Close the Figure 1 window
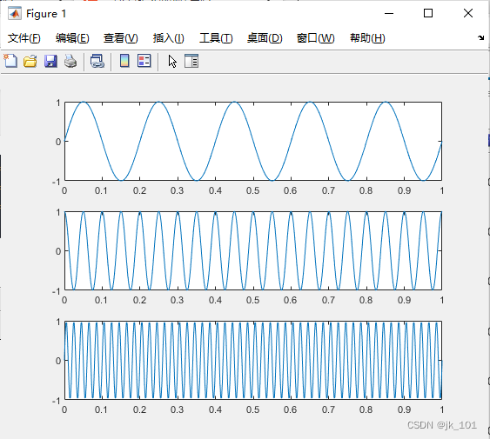Image resolution: width=490 pixels, height=439 pixels. tap(468, 13)
